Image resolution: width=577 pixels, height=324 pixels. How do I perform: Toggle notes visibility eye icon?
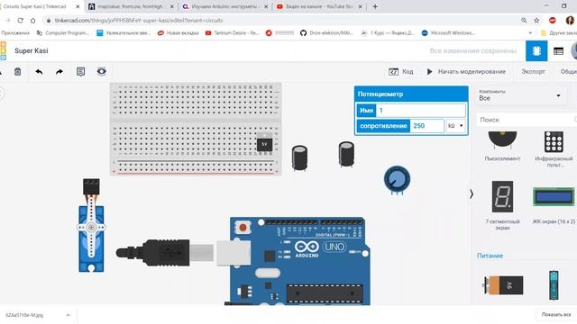(102, 71)
